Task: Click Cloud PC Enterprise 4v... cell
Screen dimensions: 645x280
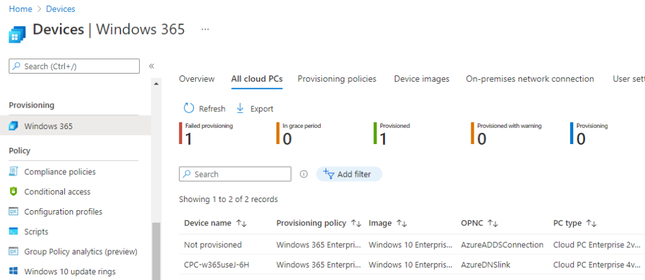Action: 597,265
